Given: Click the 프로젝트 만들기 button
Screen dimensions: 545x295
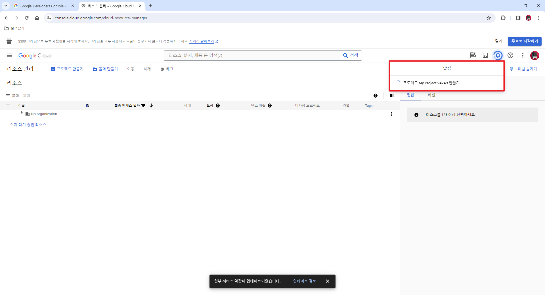Looking at the screenshot, I should tap(67, 69).
